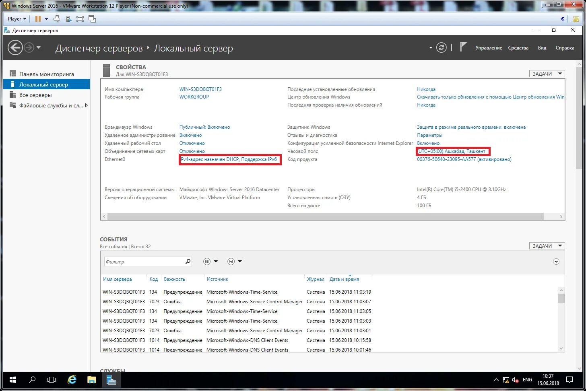Viewport: 586px width, 391px height.
Task: Open the Windows Start button in the guest taskbar
Action: click(13, 380)
